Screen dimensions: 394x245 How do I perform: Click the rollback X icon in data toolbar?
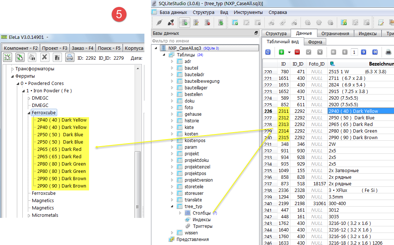pyautogui.click(x=320, y=52)
